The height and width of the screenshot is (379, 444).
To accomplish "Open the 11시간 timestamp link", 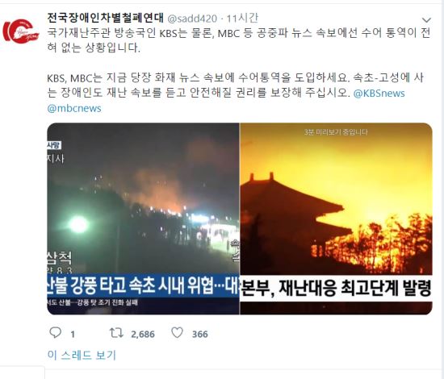I will point(242,19).
